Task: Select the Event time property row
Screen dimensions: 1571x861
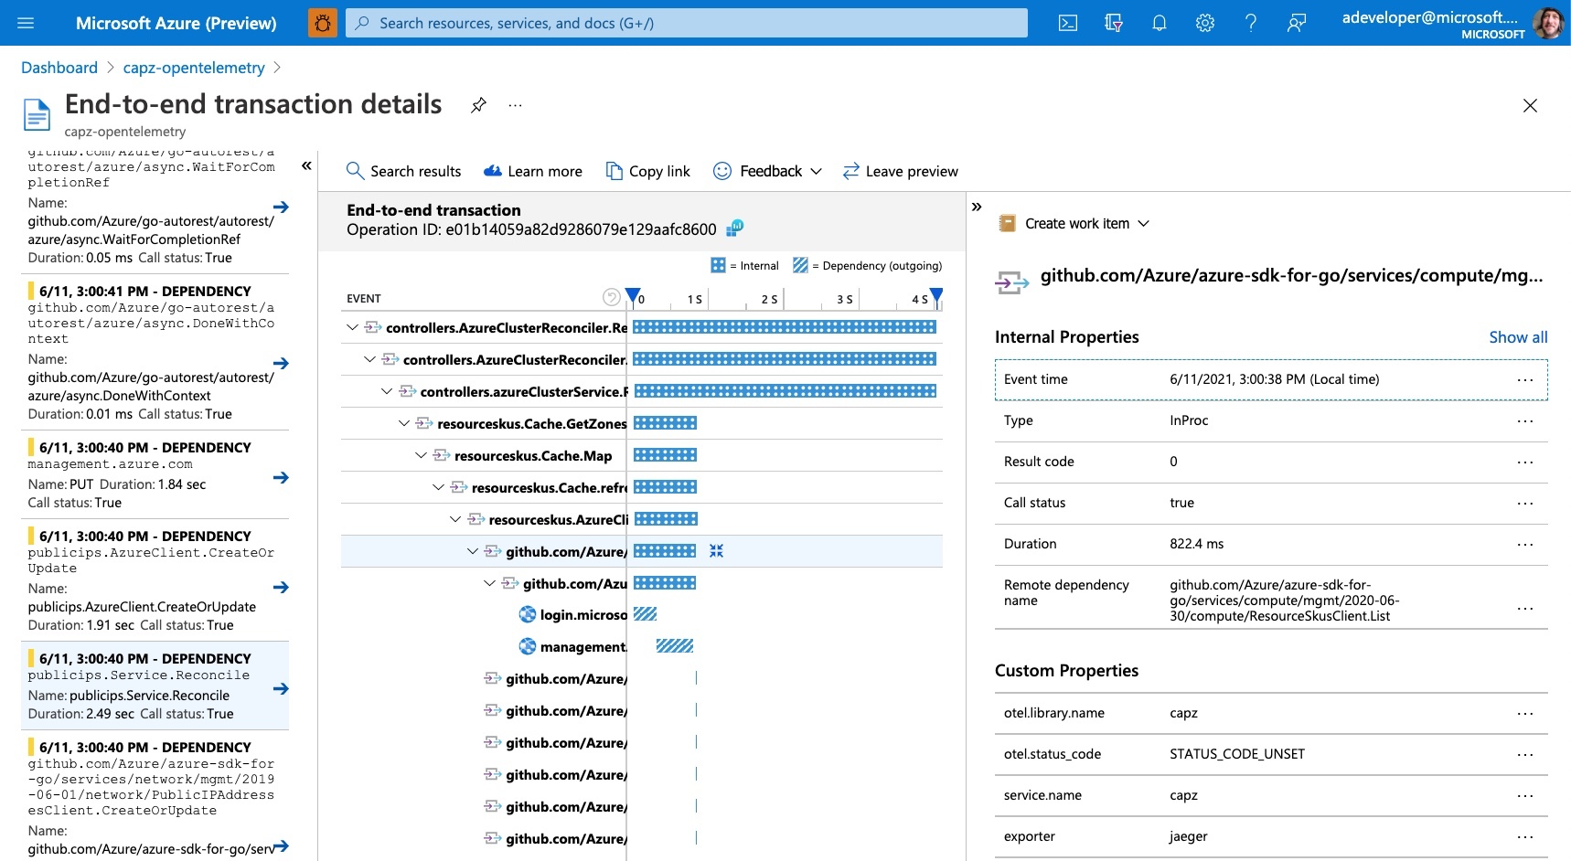Action: click(x=1271, y=379)
